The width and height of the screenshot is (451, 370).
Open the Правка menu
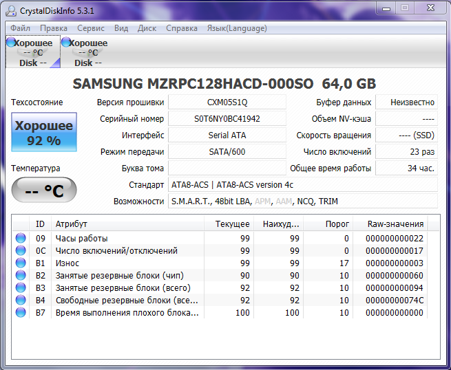point(54,28)
